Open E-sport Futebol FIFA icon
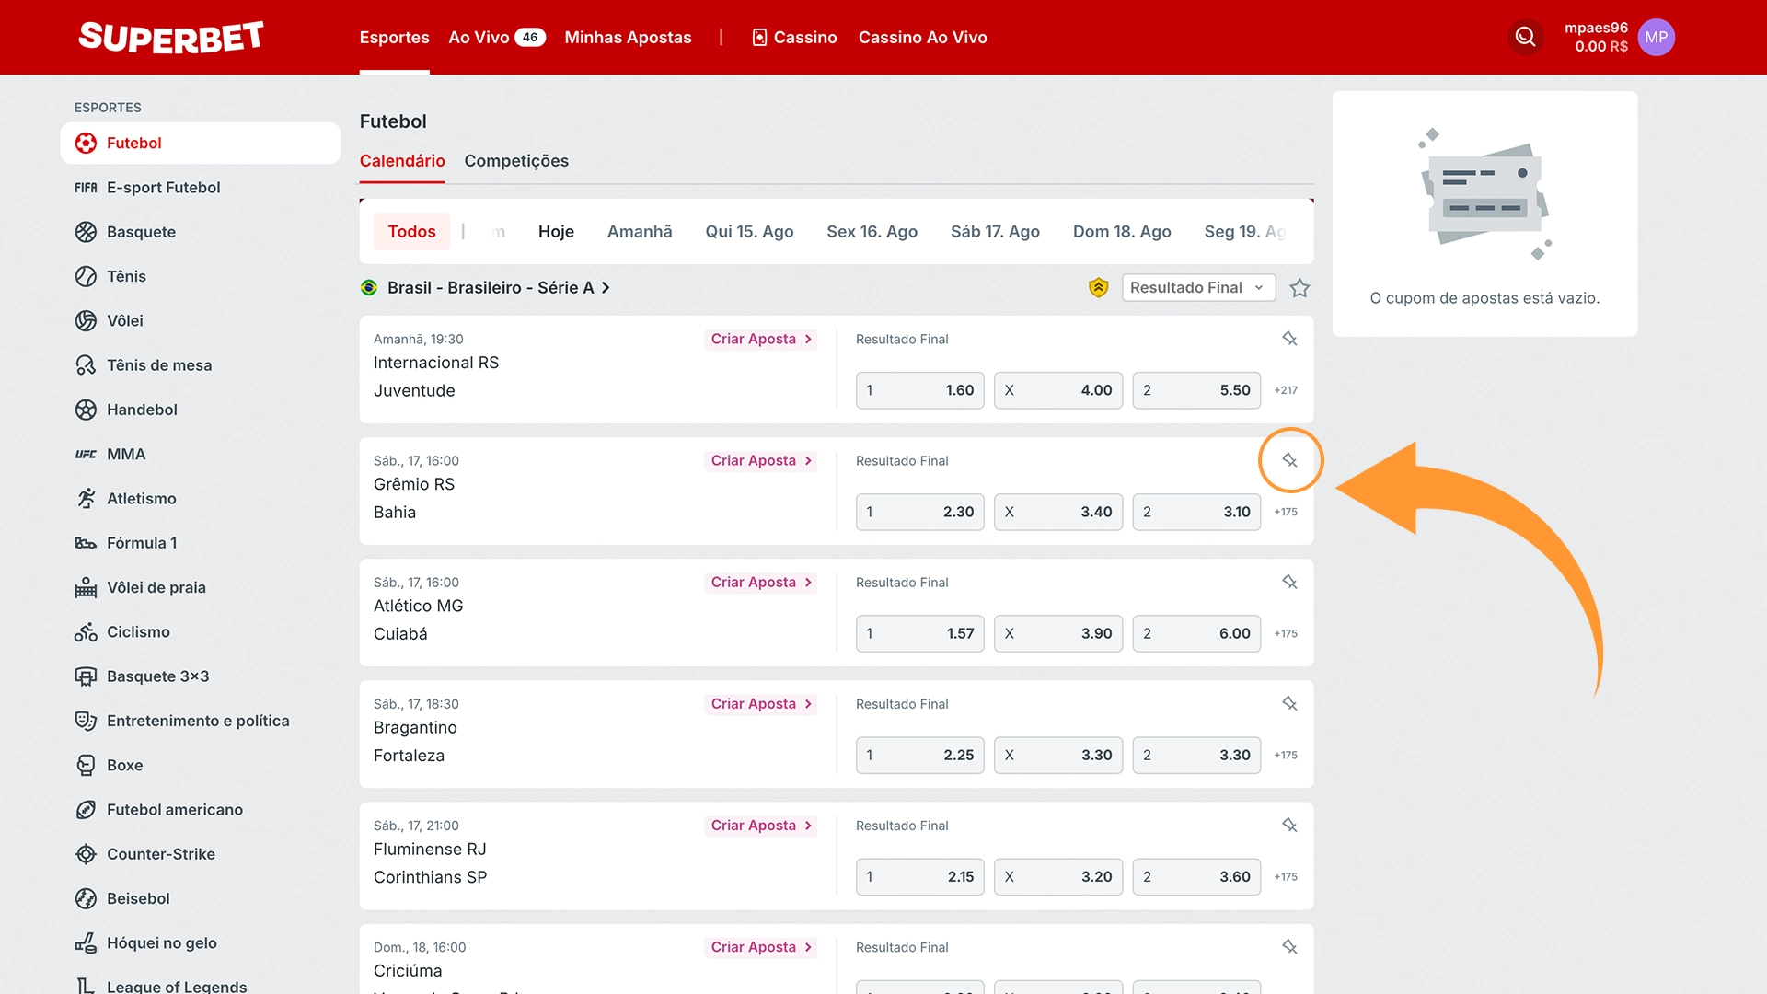Screen dimensions: 1767x994 [86, 188]
